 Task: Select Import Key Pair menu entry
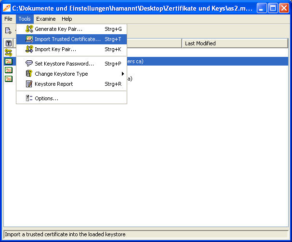coord(55,49)
